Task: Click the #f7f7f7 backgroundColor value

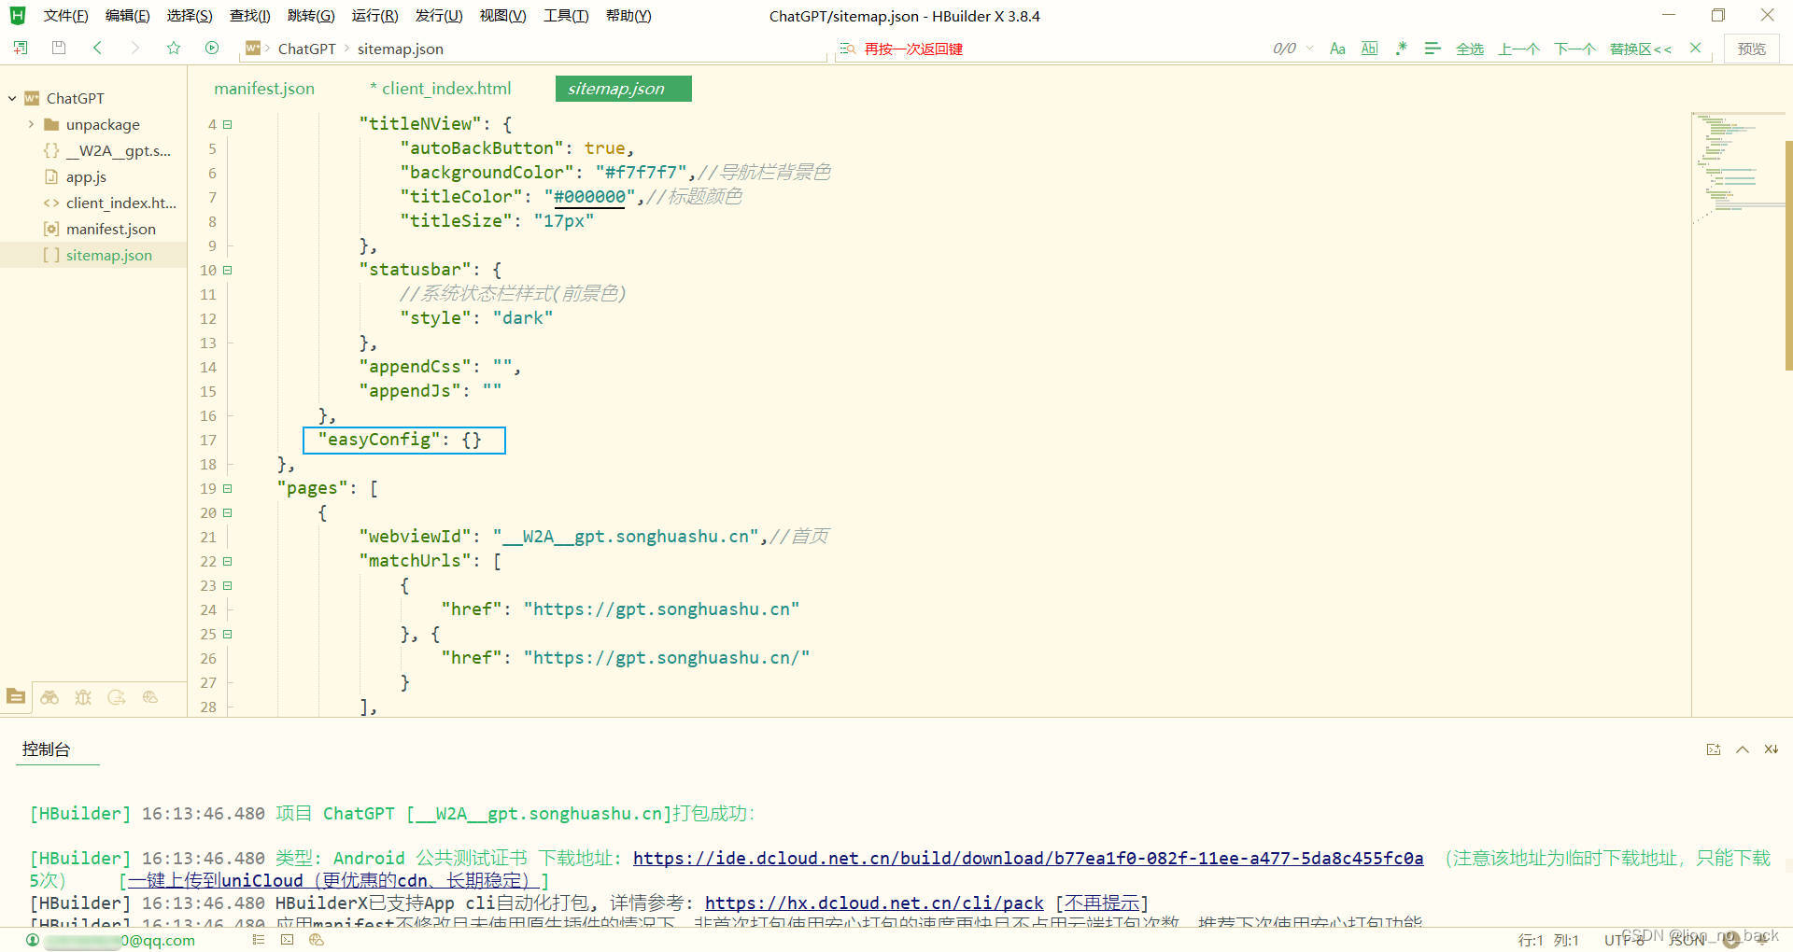Action: coord(641,172)
